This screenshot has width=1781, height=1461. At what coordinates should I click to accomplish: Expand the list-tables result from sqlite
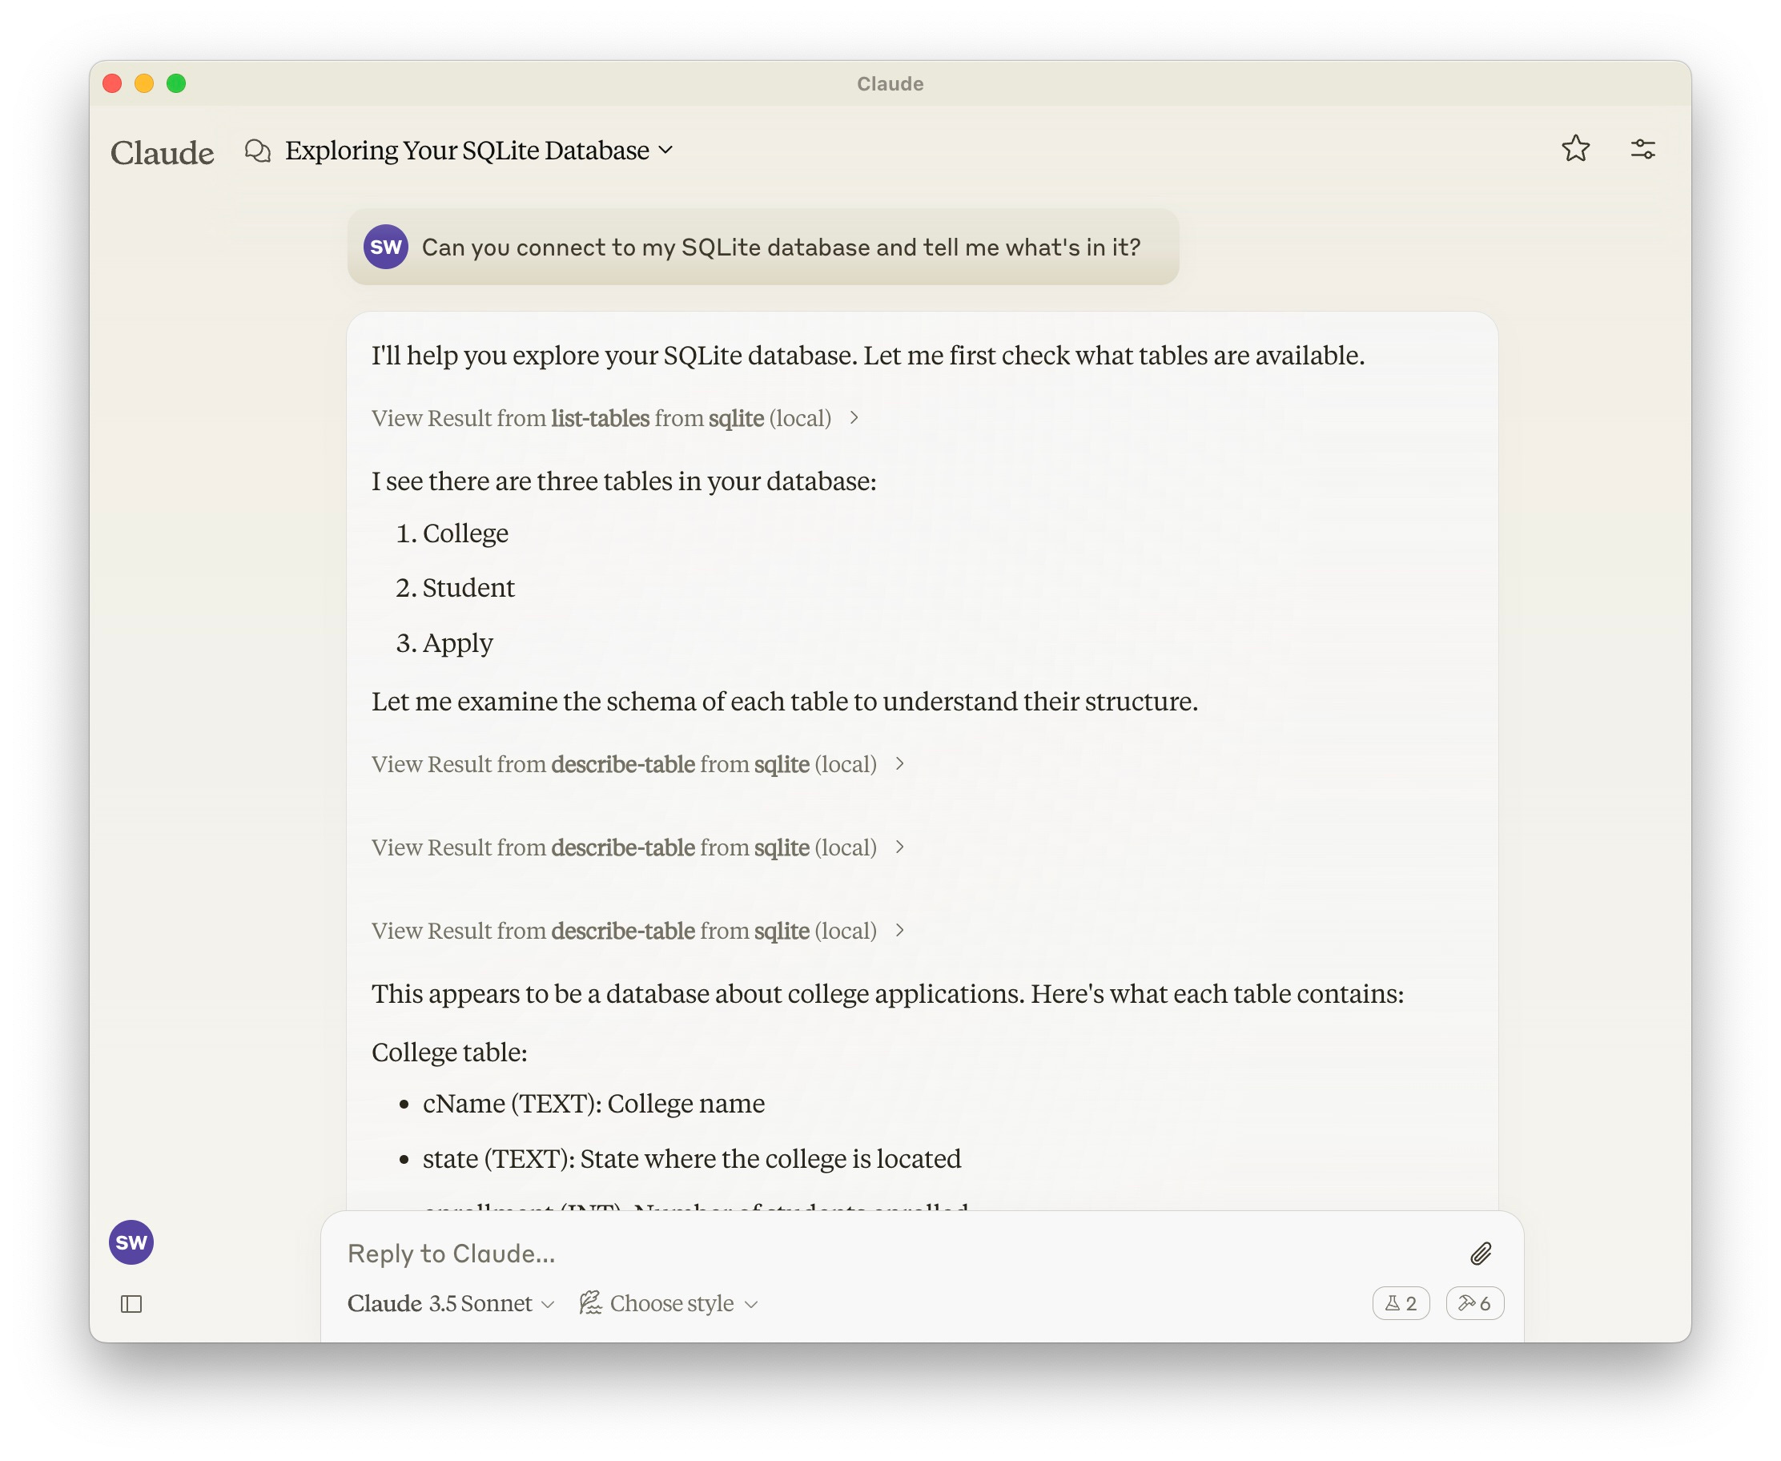click(x=615, y=418)
